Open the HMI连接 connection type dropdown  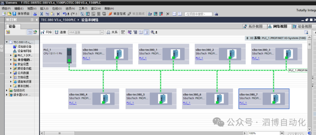pos(102,32)
